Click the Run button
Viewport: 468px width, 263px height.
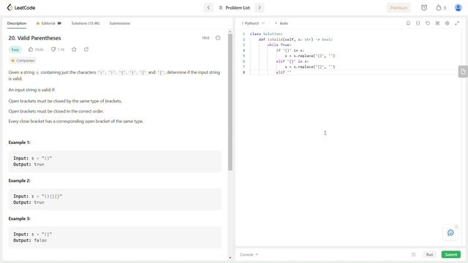pyautogui.click(x=429, y=255)
